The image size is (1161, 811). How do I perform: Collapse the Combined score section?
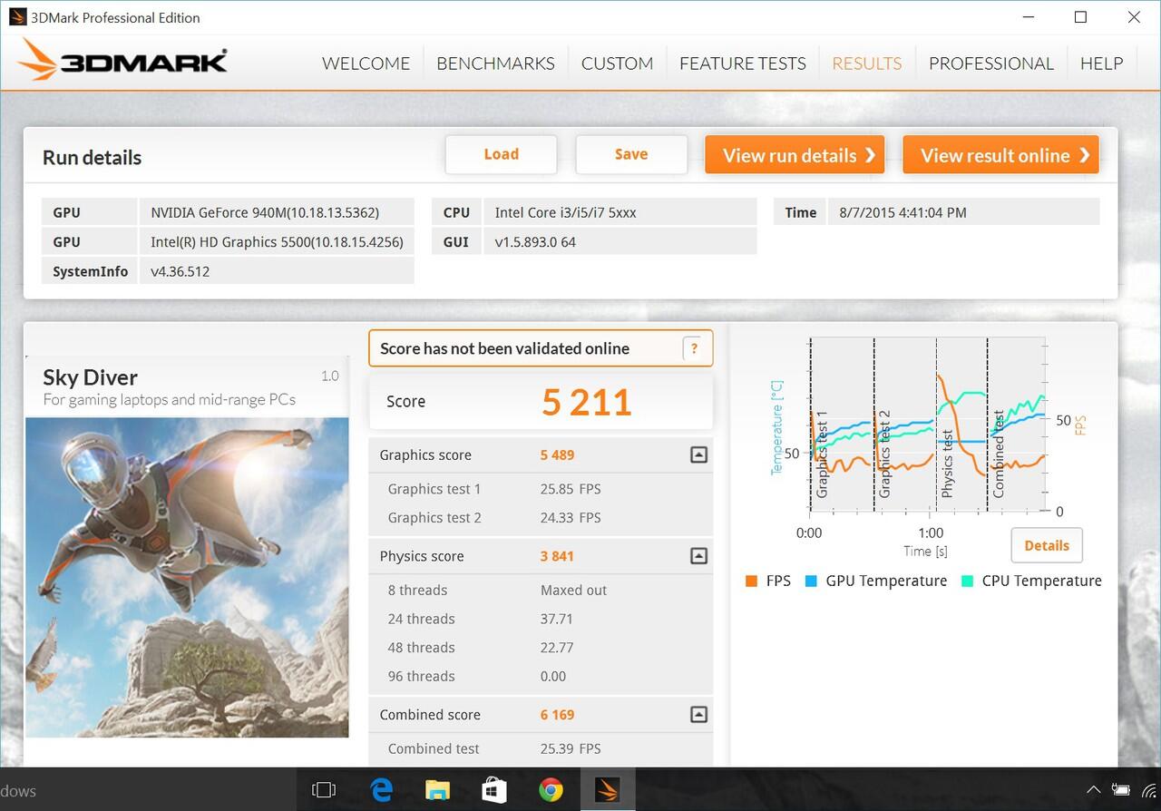point(698,715)
